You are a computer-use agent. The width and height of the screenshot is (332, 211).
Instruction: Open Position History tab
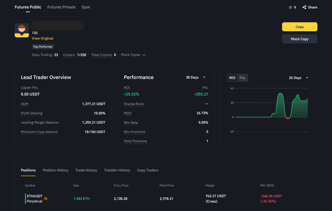tap(55, 170)
